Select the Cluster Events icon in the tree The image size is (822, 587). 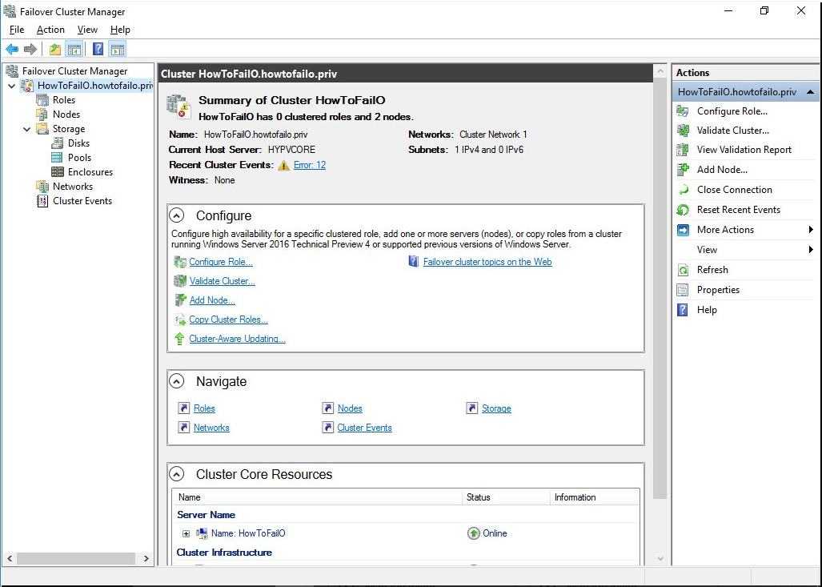coord(42,201)
